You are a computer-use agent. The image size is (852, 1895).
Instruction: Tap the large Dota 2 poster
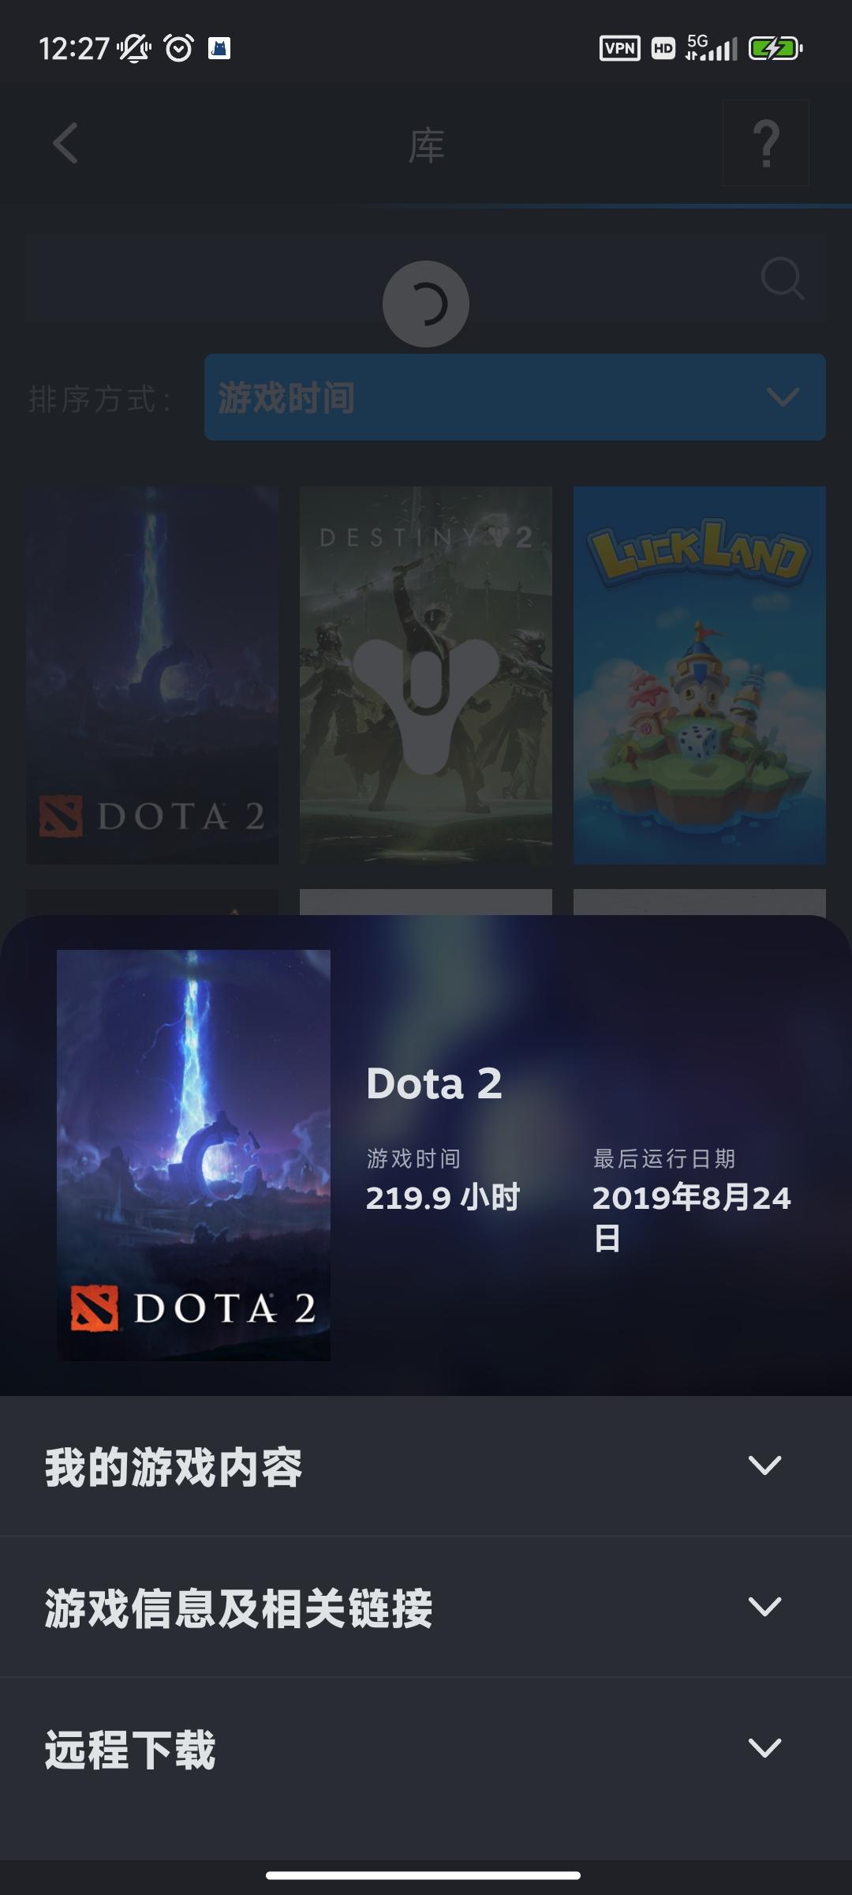point(193,1154)
